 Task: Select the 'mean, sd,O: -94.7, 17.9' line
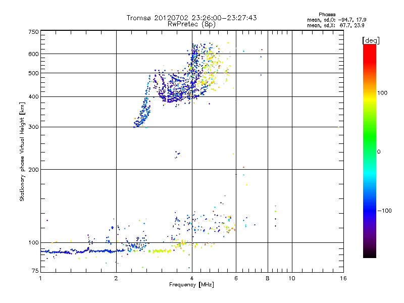336,20
